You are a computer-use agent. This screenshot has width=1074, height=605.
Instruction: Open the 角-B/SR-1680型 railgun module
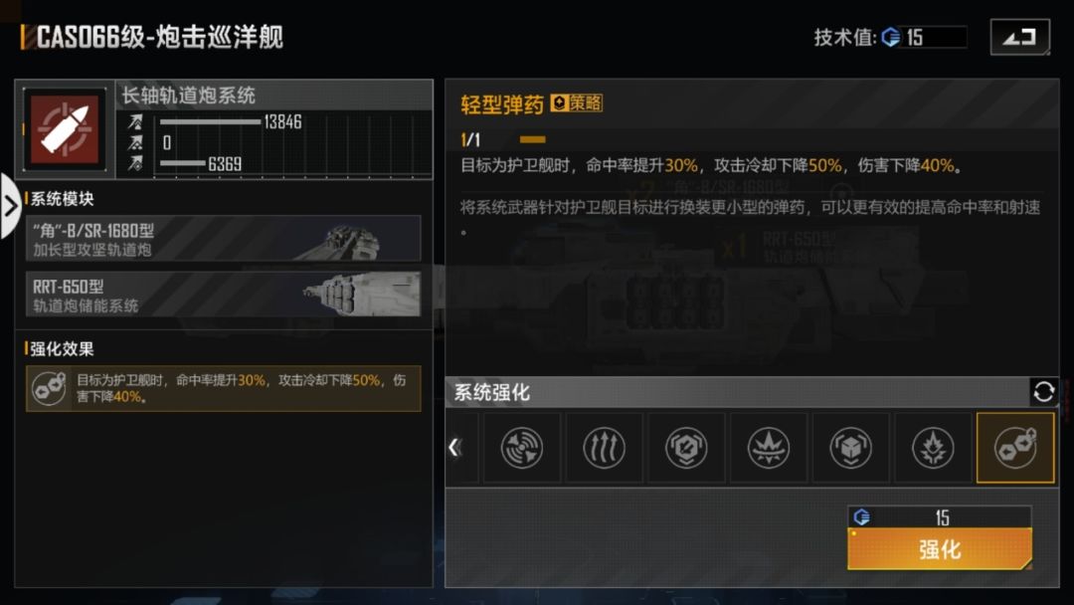(x=224, y=239)
